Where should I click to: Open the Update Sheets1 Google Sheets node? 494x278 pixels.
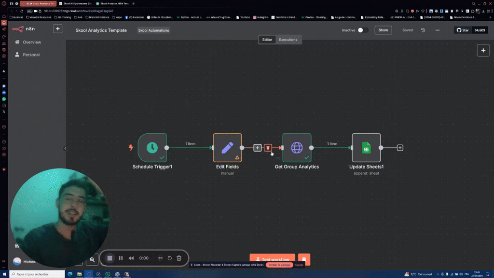point(366,148)
